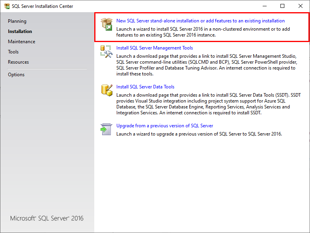Open the Planning page in sidebar
The width and height of the screenshot is (310, 233).
[x=17, y=21]
